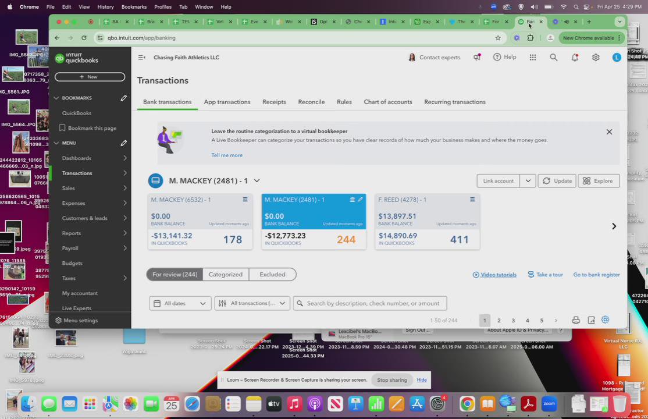Image resolution: width=648 pixels, height=419 pixels.
Task: Collapse the MENU section
Action: click(56, 143)
